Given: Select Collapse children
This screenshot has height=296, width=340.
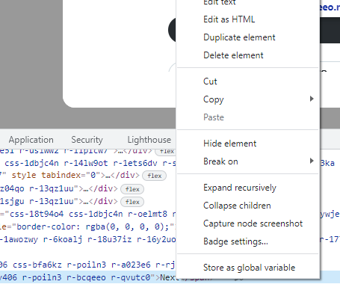Looking at the screenshot, I should tap(248, 206).
